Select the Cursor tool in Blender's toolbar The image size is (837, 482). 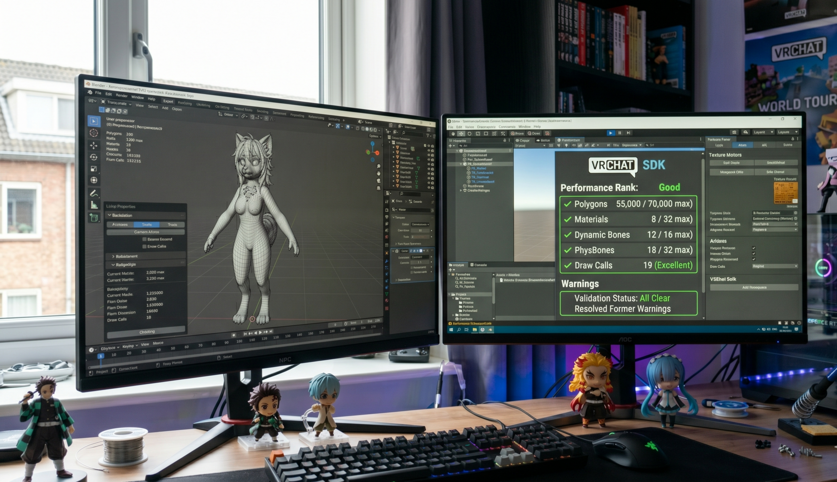click(x=94, y=133)
